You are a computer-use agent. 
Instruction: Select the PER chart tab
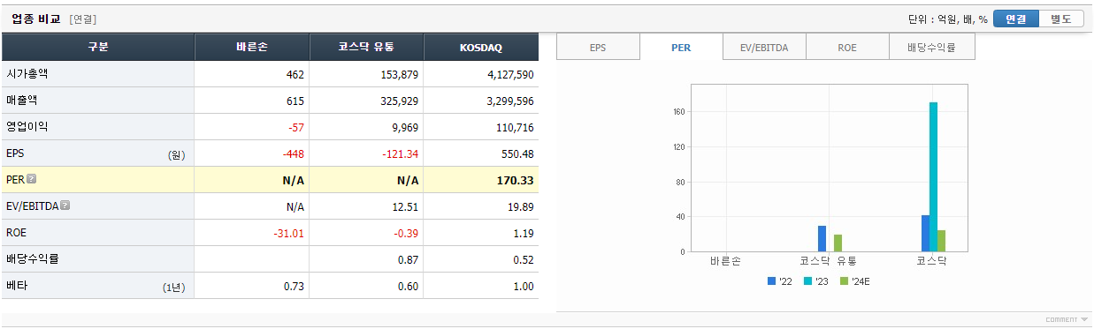tap(681, 48)
